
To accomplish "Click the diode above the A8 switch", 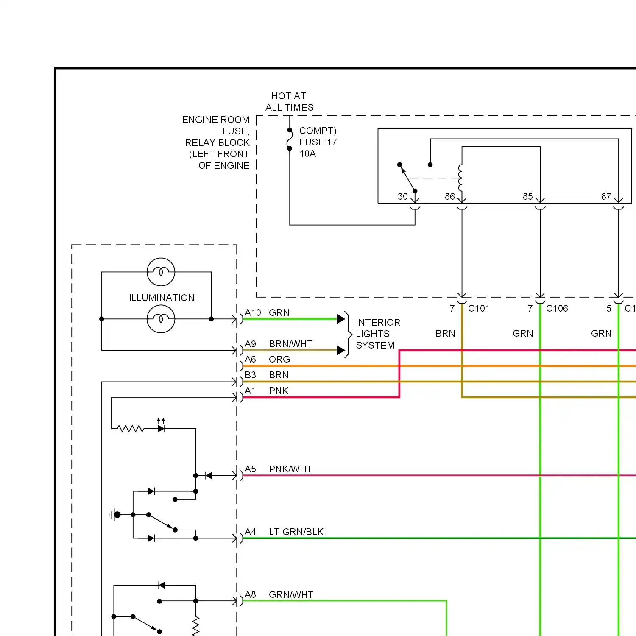I will tap(162, 585).
